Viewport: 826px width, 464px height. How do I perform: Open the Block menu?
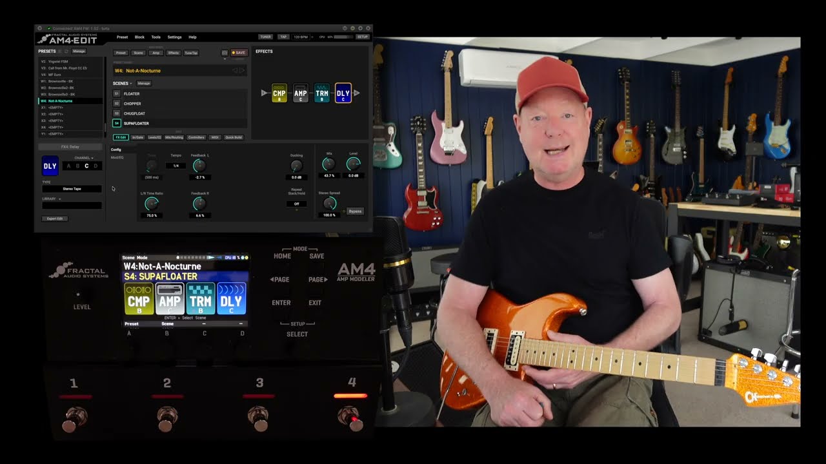pos(139,37)
